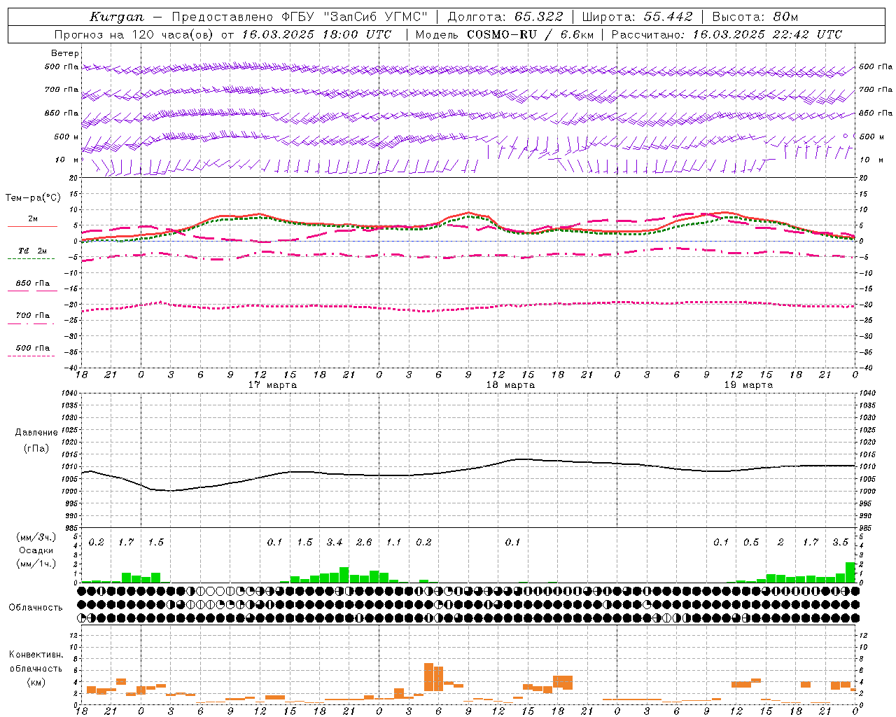The image size is (896, 717).
Task: Click the 0.5 precipitation total value
Action: (x=751, y=543)
